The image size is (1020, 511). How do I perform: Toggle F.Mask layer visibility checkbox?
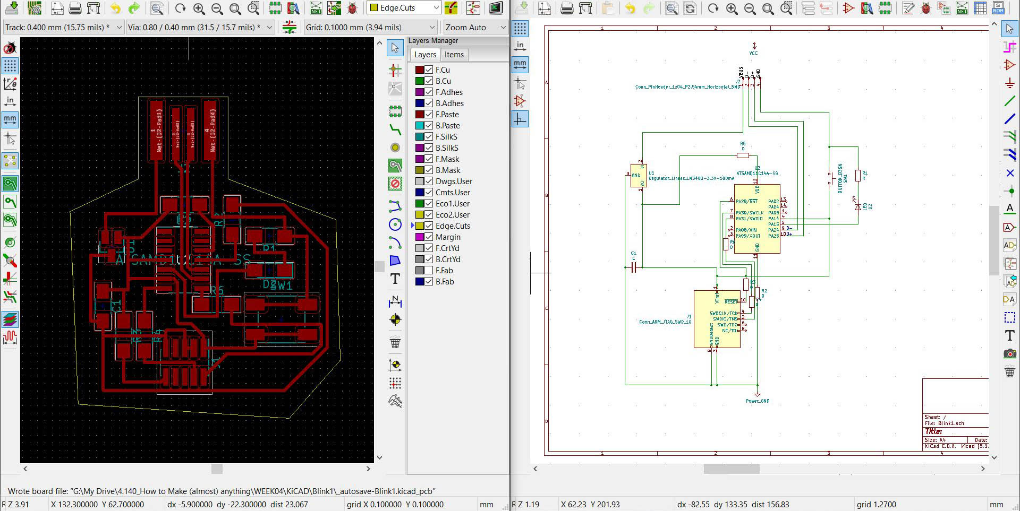429,159
